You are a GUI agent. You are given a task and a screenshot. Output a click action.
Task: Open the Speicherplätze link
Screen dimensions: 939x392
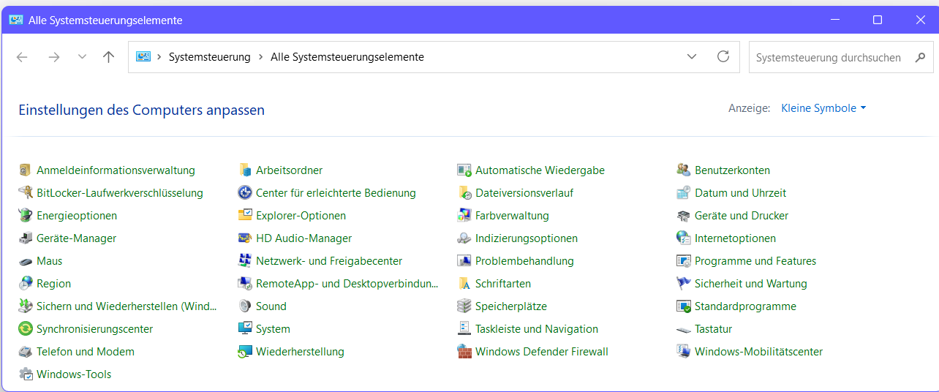click(x=511, y=306)
